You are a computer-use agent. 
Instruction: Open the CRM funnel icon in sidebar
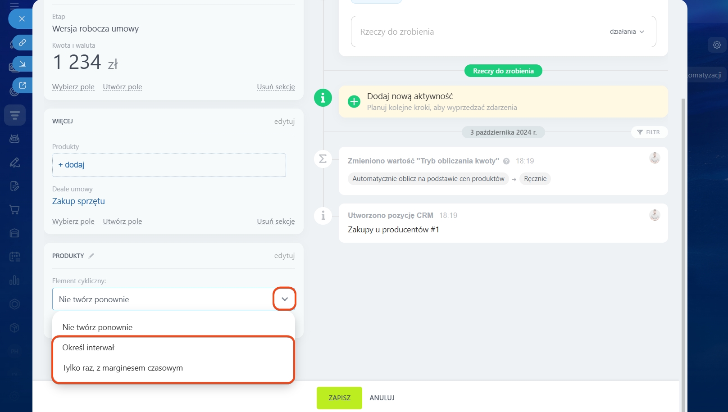coord(14,115)
